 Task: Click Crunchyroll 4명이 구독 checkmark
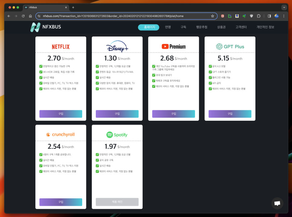tap(41, 155)
